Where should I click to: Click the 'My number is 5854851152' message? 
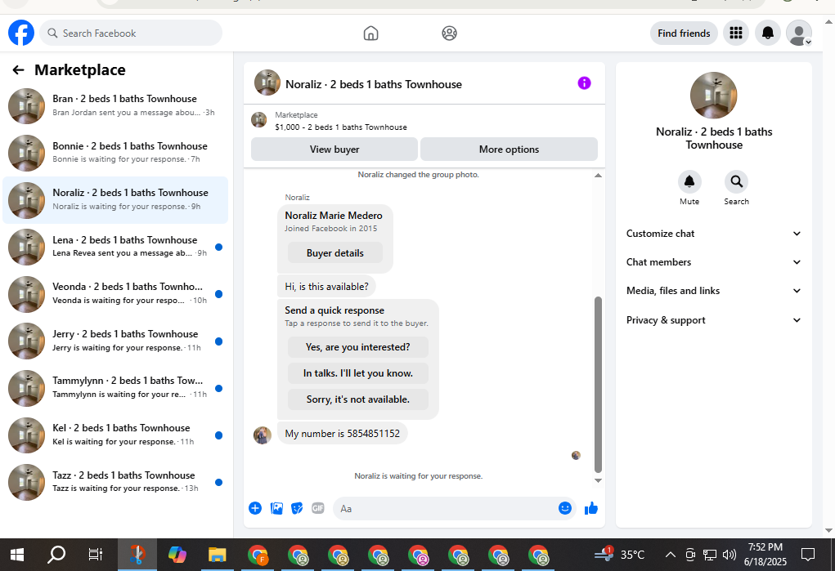coord(343,434)
